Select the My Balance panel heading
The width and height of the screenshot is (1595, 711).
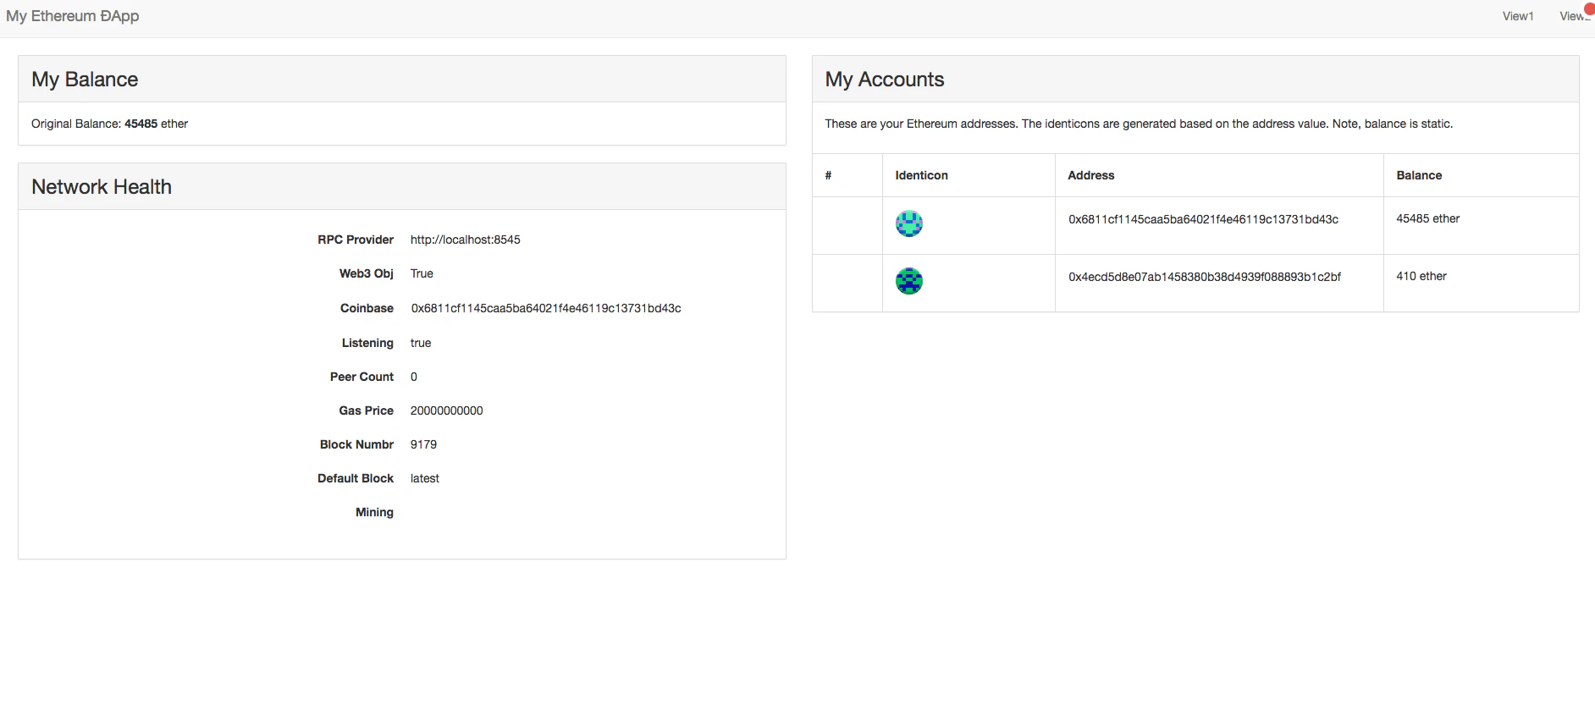(x=85, y=80)
